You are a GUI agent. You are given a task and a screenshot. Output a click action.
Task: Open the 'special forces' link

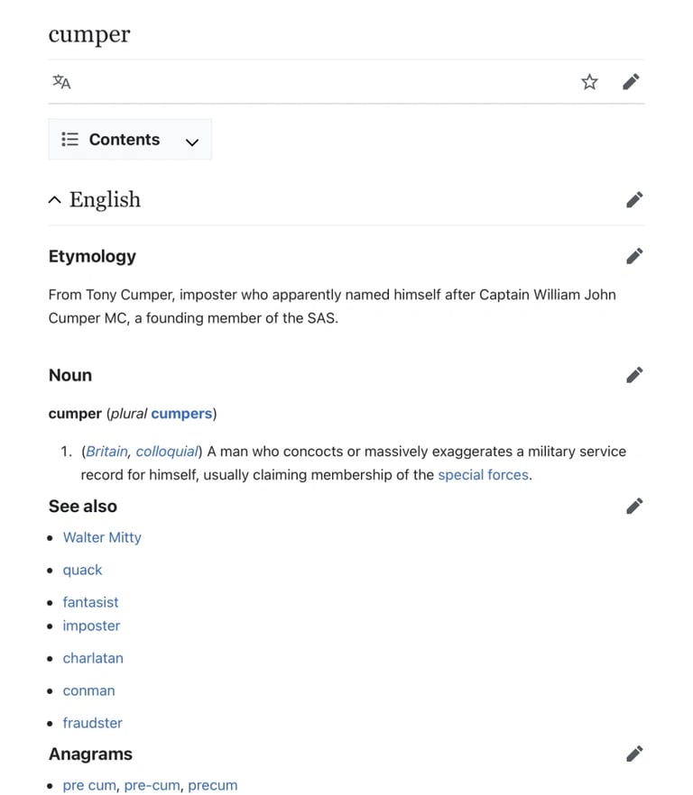pos(483,474)
